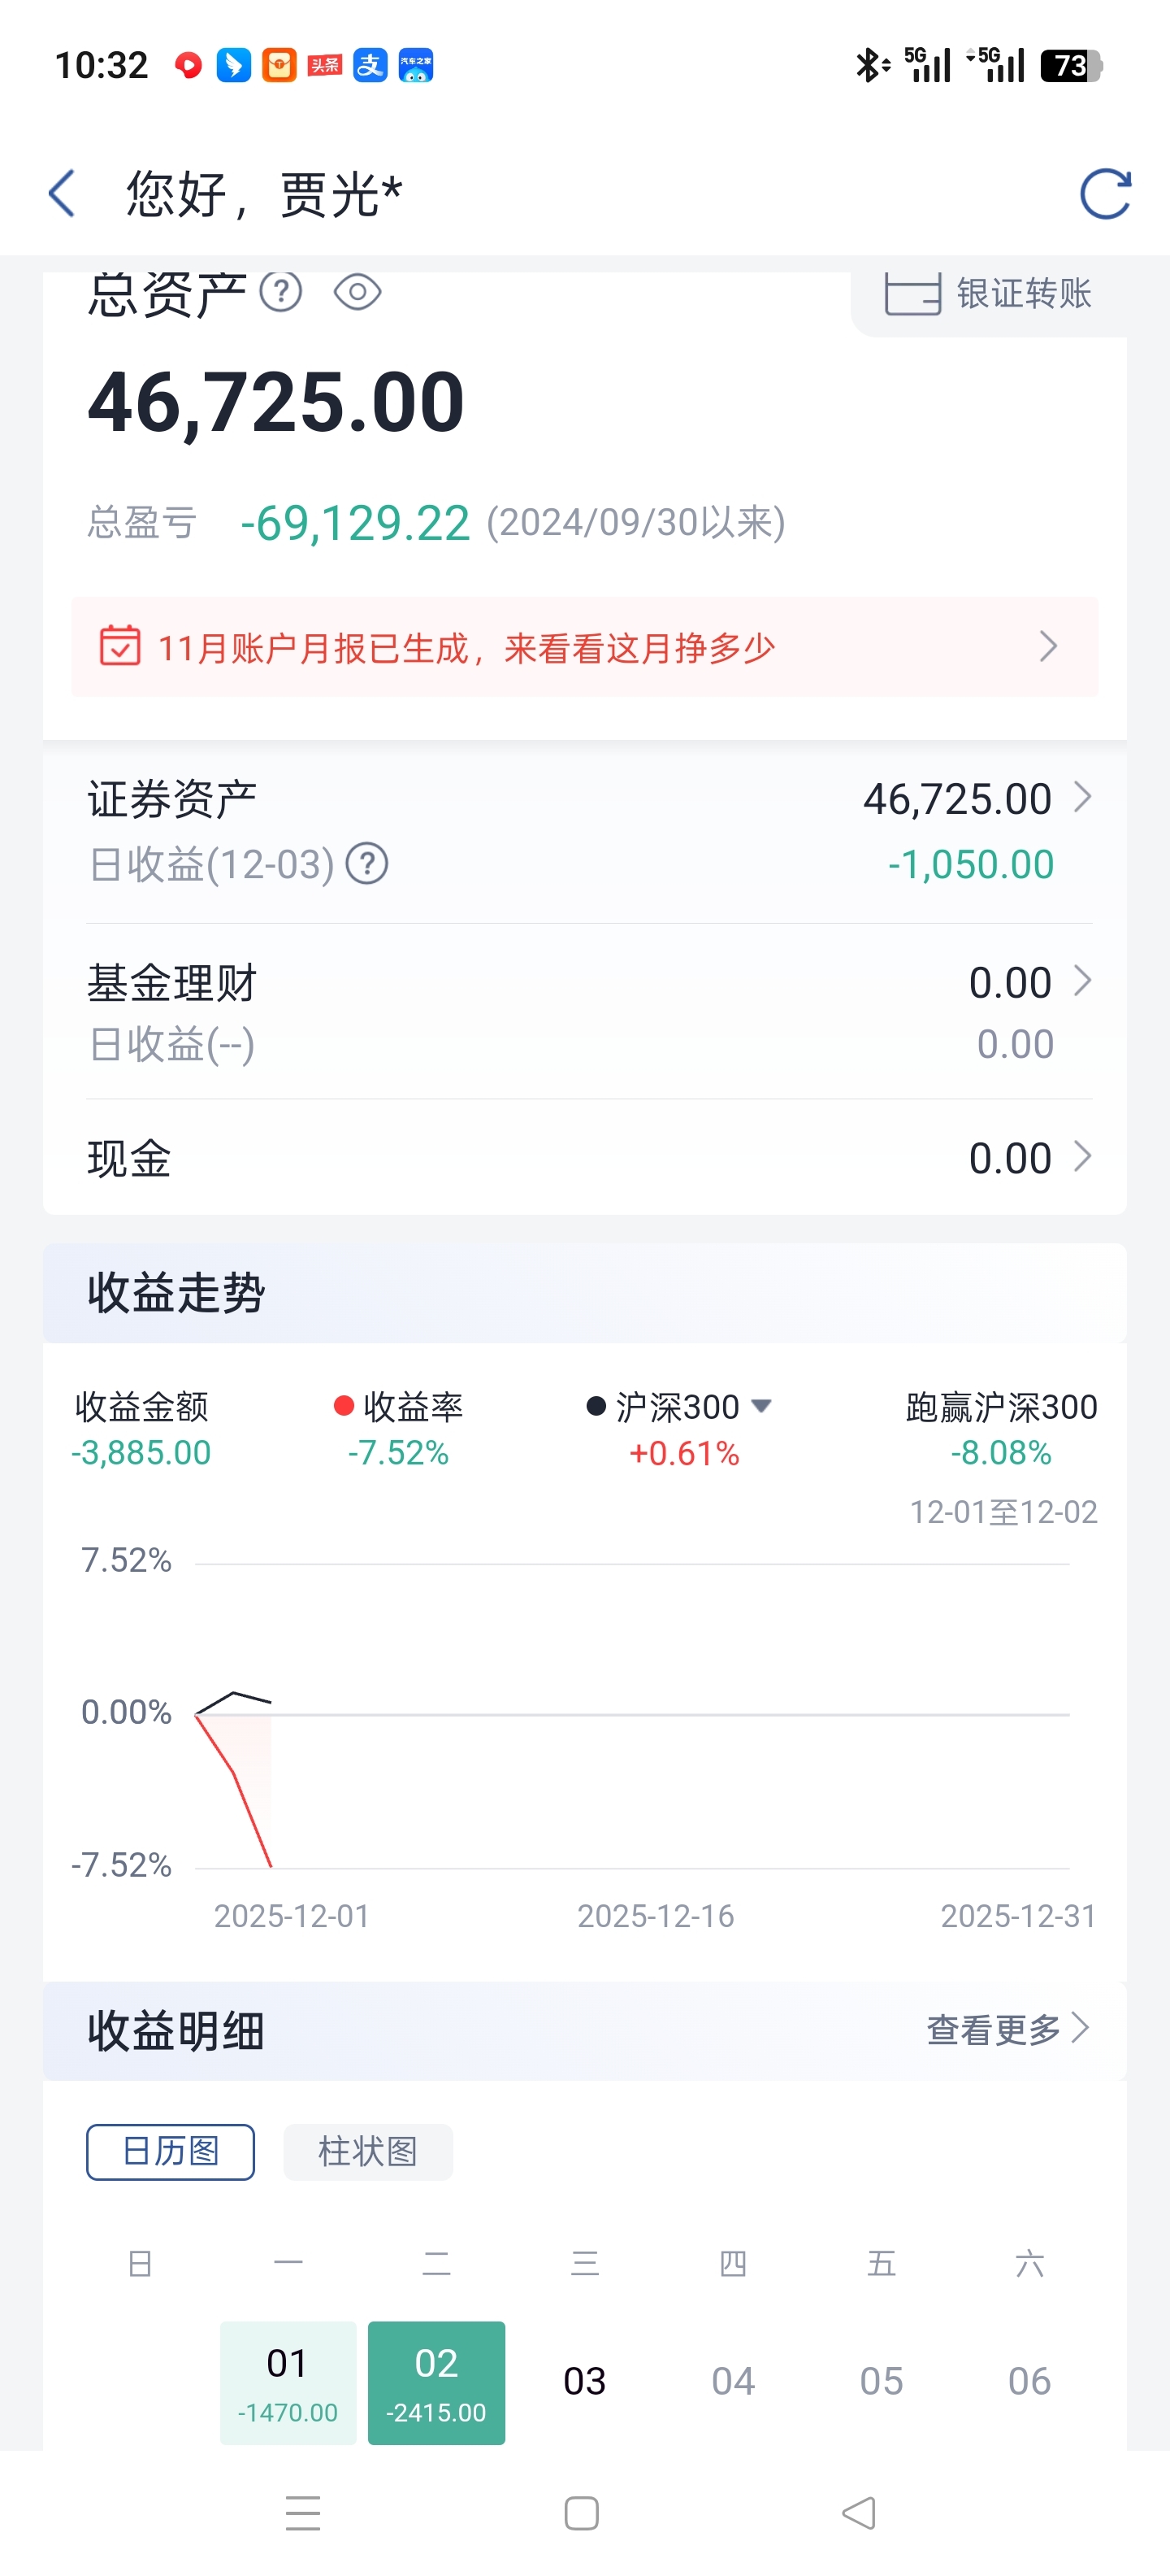Toggle total assets visibility eye icon

pyautogui.click(x=357, y=293)
